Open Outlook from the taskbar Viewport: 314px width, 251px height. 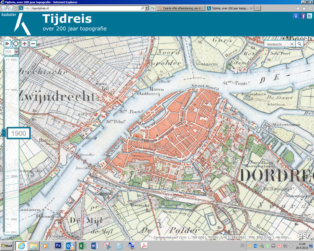pos(70,246)
